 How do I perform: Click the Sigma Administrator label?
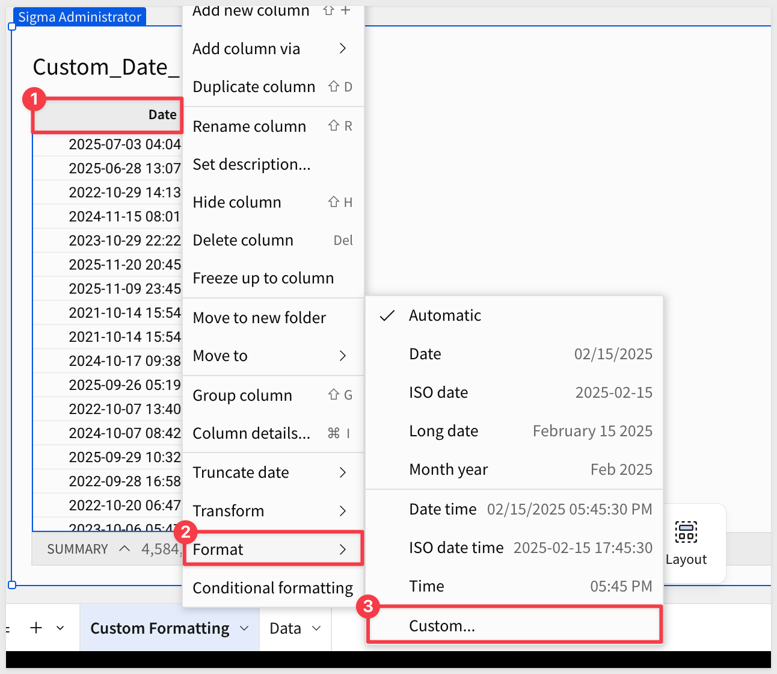79,17
